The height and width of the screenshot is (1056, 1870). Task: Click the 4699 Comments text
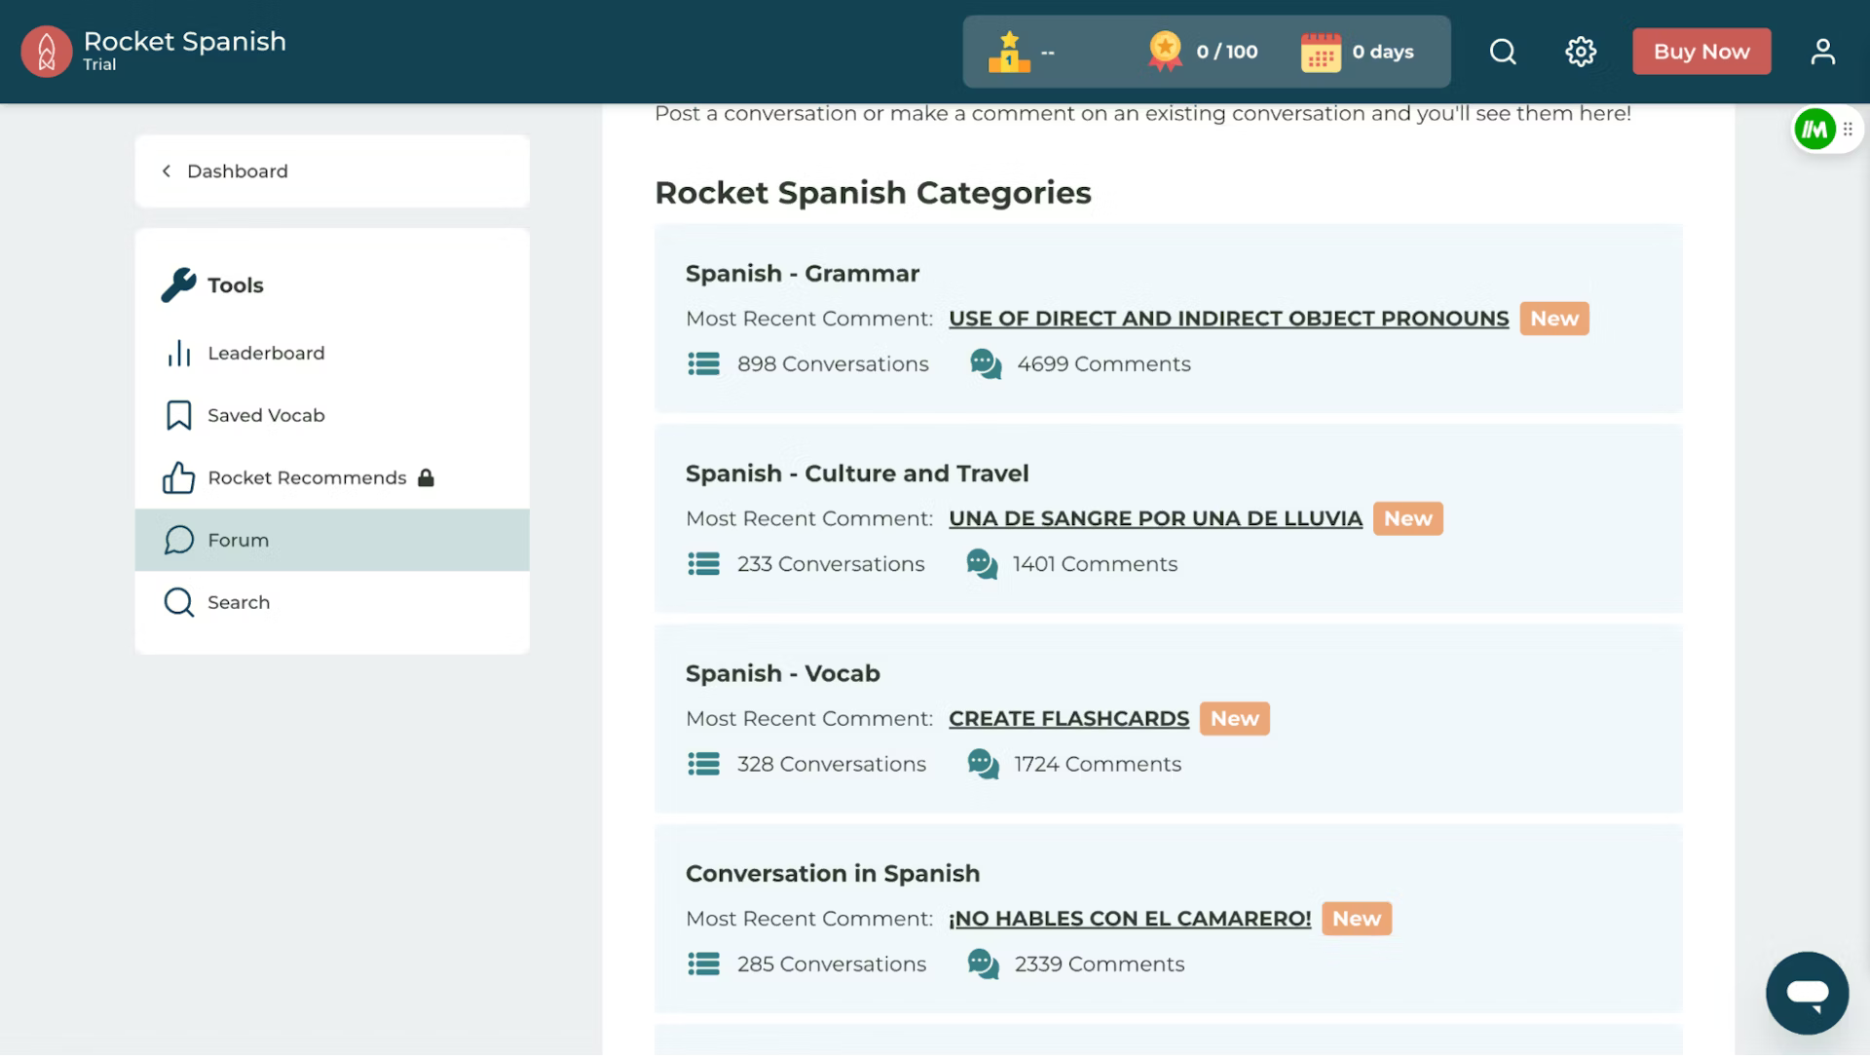[1103, 364]
